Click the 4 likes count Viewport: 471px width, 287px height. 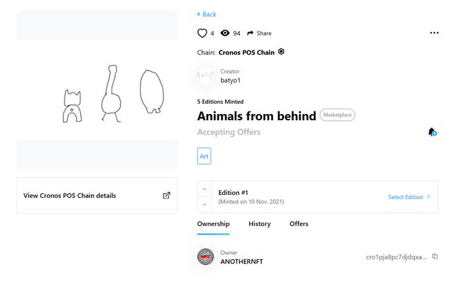[212, 34]
